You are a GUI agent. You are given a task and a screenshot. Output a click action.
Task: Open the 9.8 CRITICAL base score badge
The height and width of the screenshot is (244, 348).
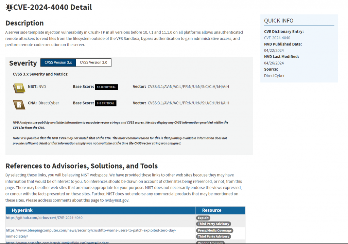pyautogui.click(x=105, y=103)
